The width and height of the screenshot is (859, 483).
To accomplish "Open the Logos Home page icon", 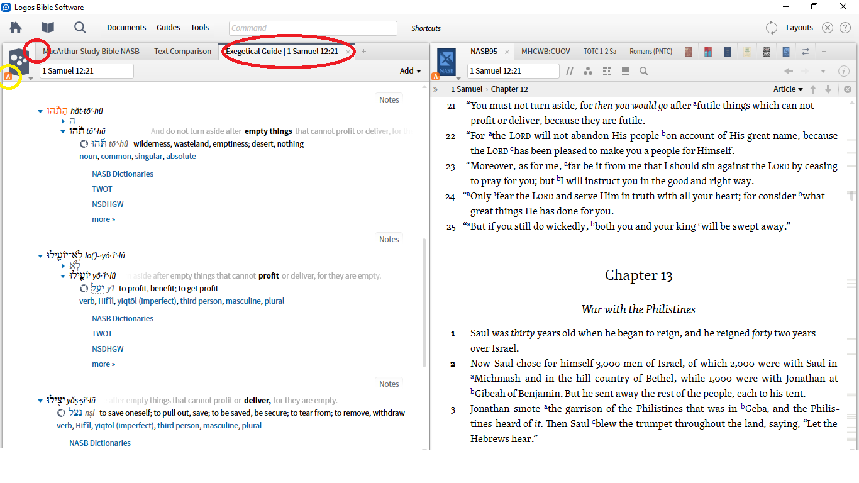I will coord(16,28).
